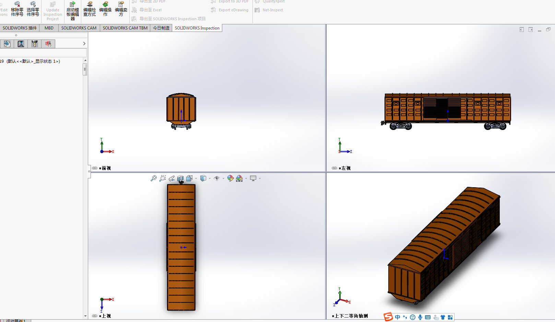Click Zoom to Fit in view toolbar
This screenshot has width=555, height=322.
[154, 178]
